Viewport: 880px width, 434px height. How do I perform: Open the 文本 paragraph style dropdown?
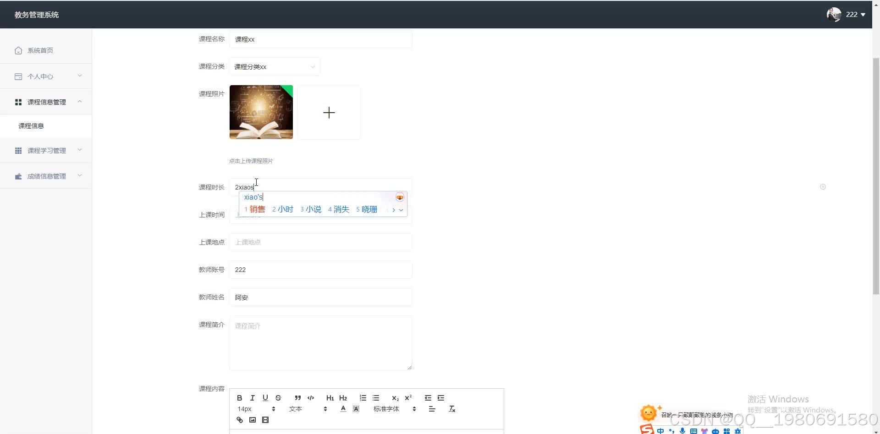(x=308, y=409)
